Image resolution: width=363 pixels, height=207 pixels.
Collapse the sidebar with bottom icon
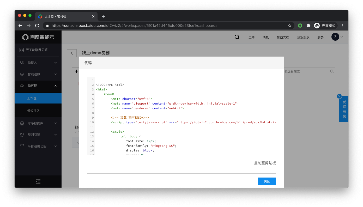pos(38,181)
